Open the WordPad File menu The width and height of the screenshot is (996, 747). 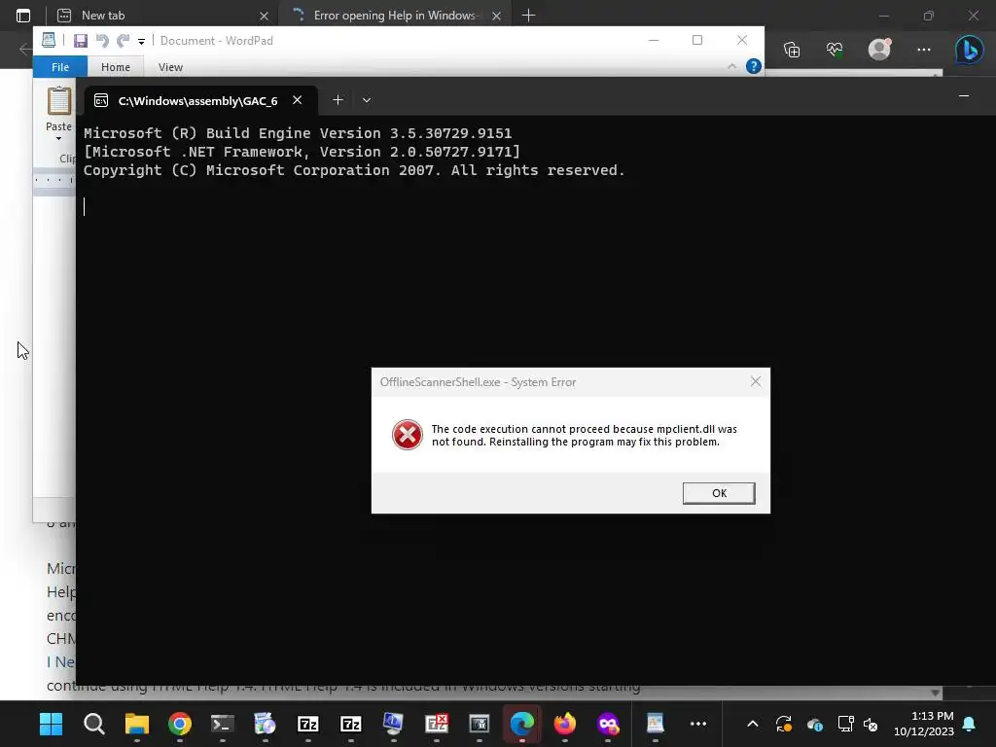point(60,67)
